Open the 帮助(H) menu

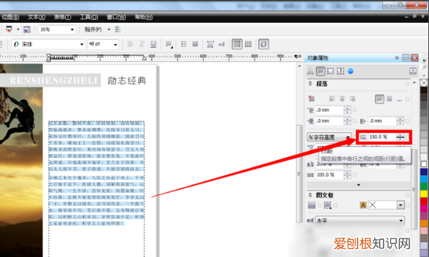pos(144,17)
